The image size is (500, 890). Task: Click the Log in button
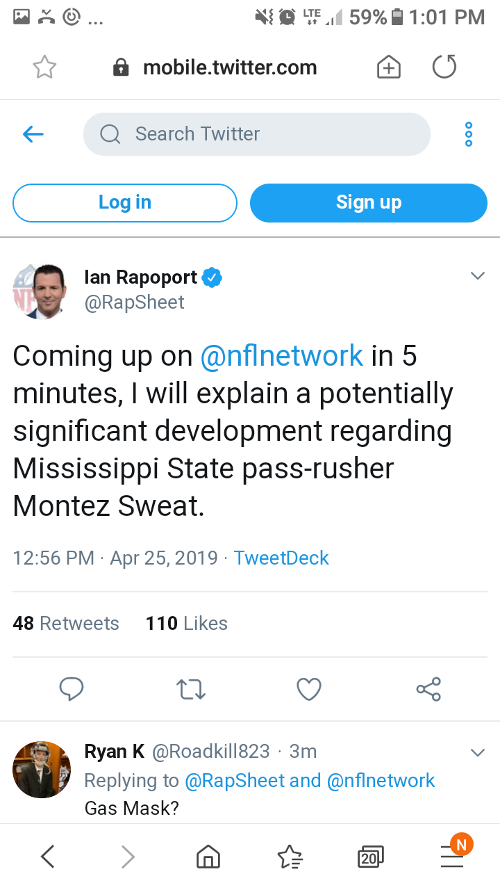tap(125, 202)
